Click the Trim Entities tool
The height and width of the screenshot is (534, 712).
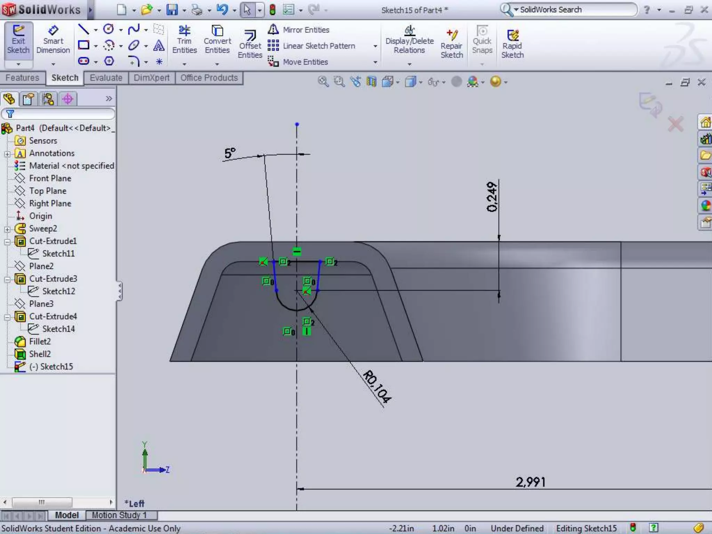(184, 40)
